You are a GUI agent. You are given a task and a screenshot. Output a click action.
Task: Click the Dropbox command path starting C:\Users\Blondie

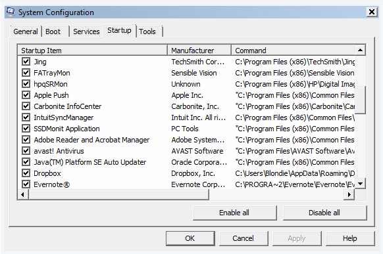(x=295, y=173)
